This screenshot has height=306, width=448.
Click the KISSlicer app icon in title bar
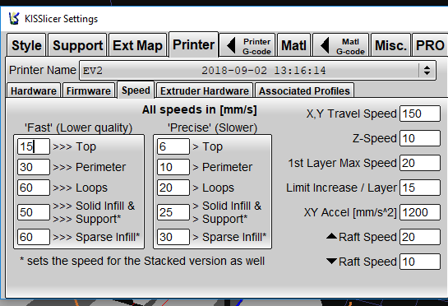(14, 19)
